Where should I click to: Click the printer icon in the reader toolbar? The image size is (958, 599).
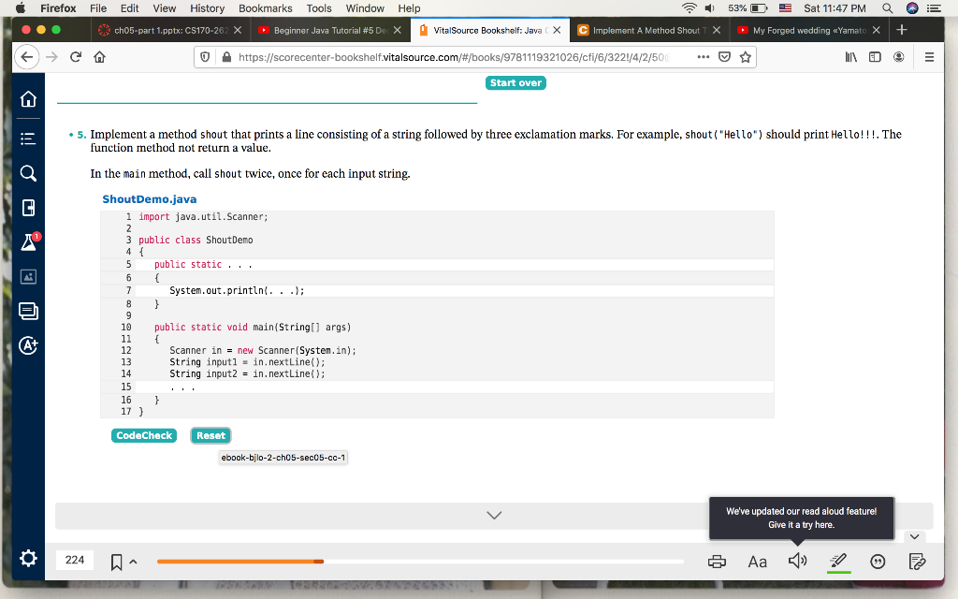click(x=718, y=560)
